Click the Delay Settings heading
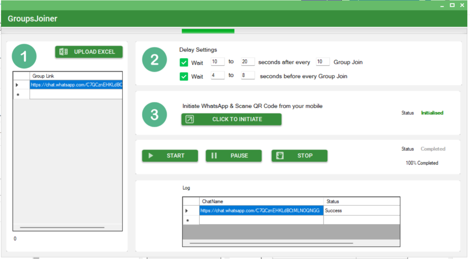 [x=198, y=50]
